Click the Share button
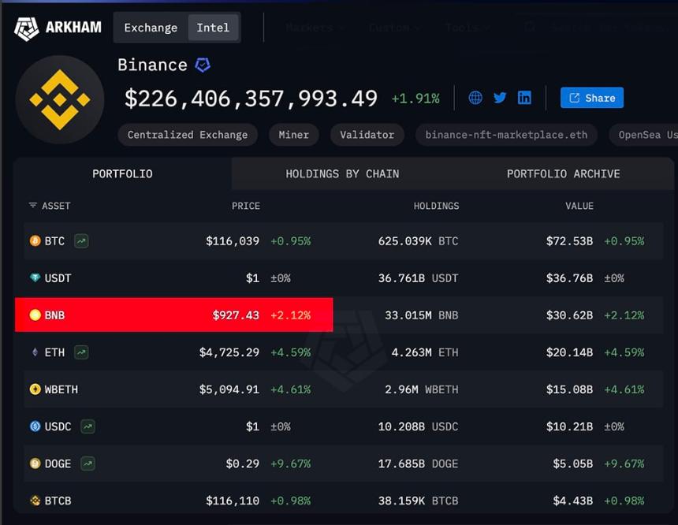This screenshot has height=525, width=678. [592, 98]
